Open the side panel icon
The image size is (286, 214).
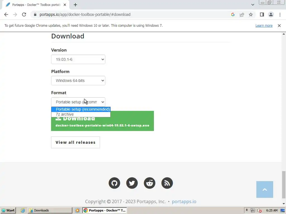point(262,14)
